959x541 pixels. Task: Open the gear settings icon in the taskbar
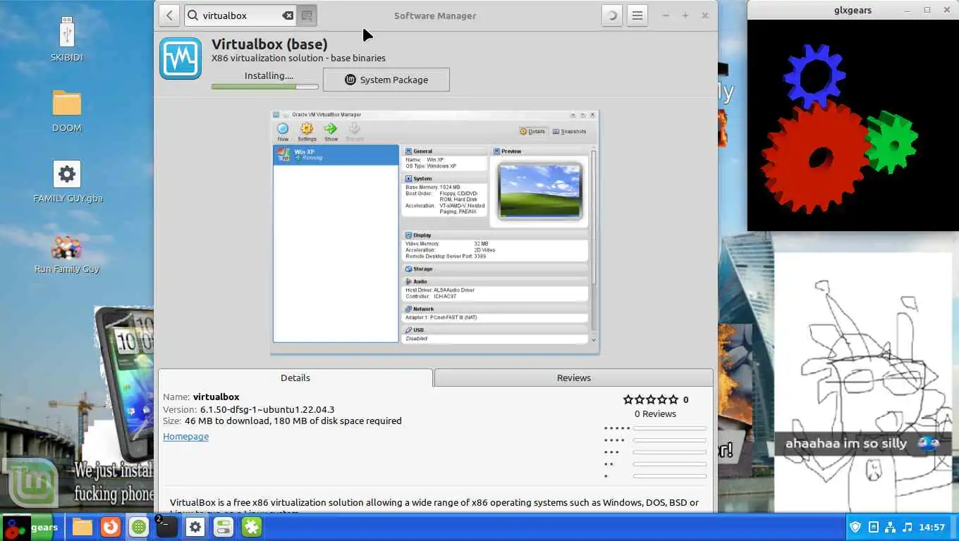click(195, 527)
